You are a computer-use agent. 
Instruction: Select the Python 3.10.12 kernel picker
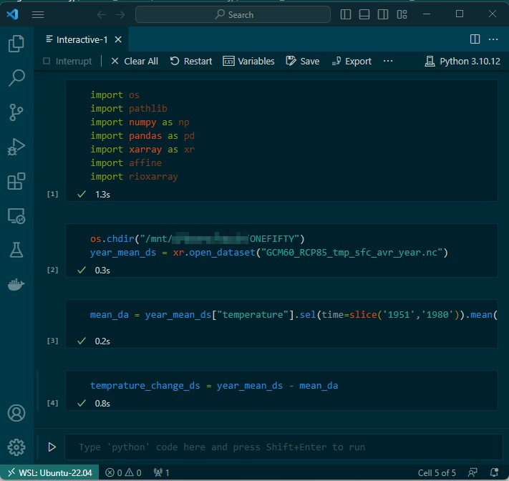pyautogui.click(x=462, y=61)
